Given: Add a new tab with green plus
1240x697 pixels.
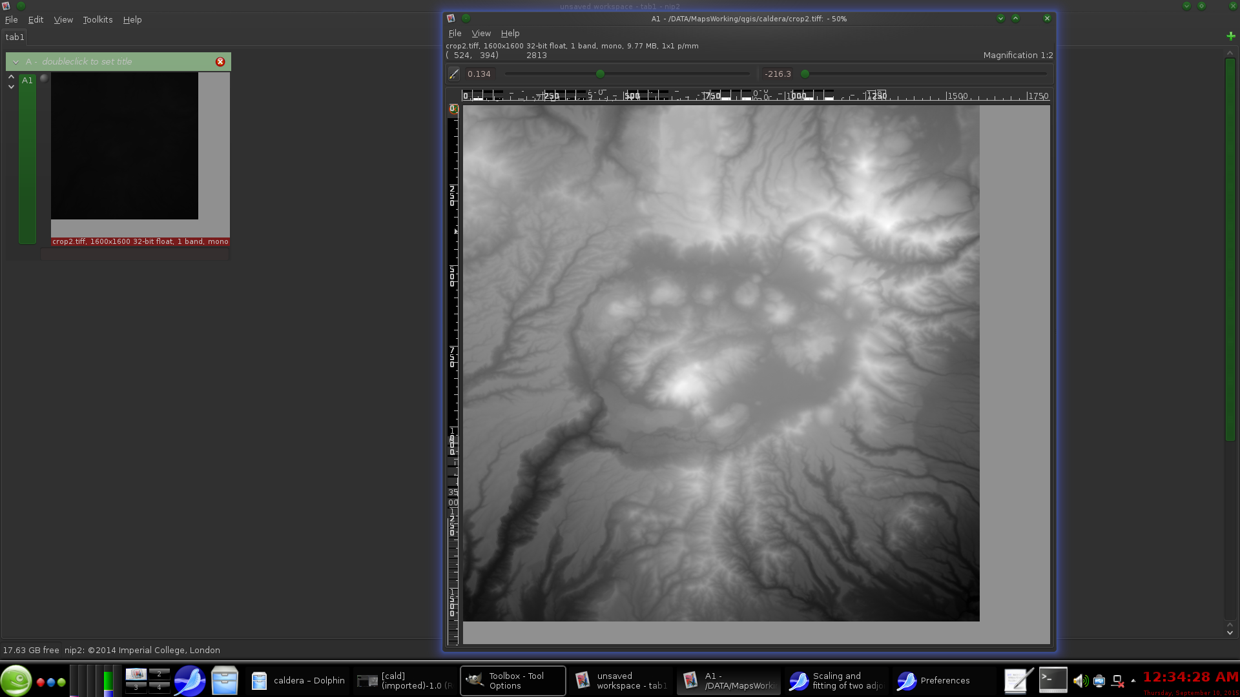Looking at the screenshot, I should [x=1231, y=36].
